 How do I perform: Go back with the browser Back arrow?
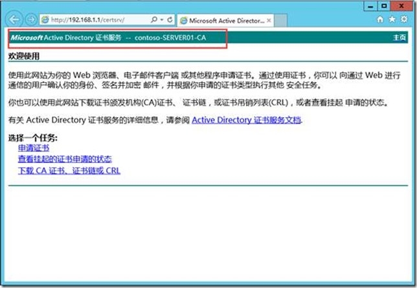pos(14,19)
